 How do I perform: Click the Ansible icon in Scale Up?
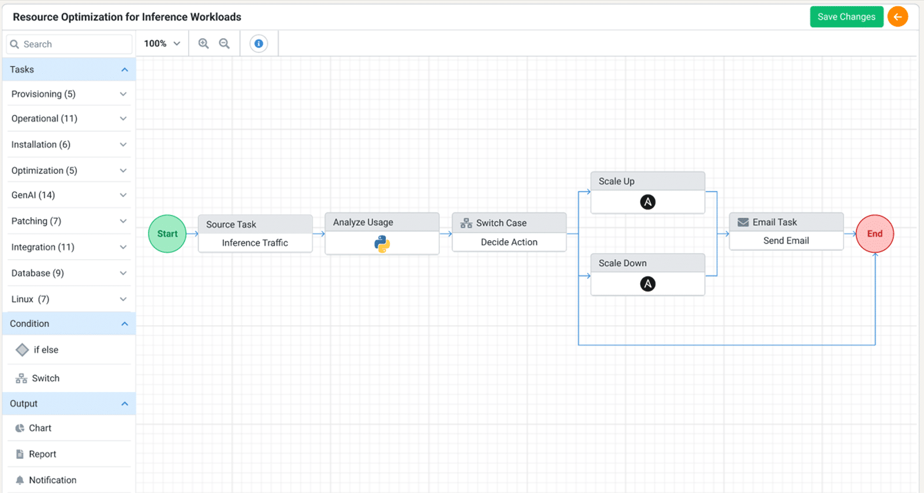point(647,202)
